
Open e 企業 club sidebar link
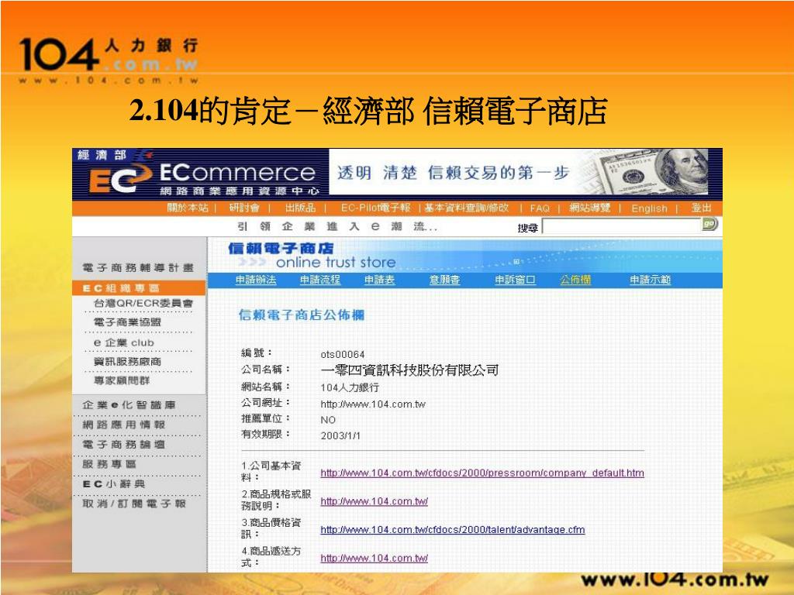coord(124,342)
